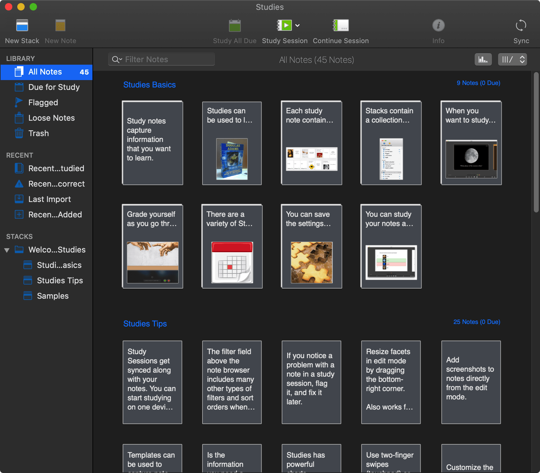Select Last Import in Recent section

[47, 200]
